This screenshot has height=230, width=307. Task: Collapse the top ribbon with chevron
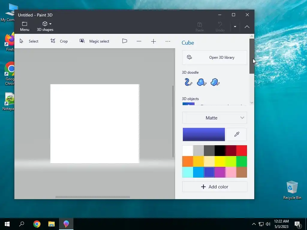click(247, 27)
